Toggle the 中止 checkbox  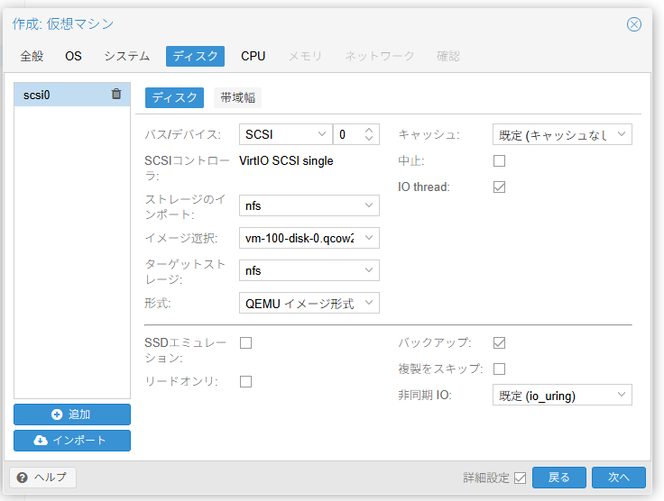[x=499, y=161]
